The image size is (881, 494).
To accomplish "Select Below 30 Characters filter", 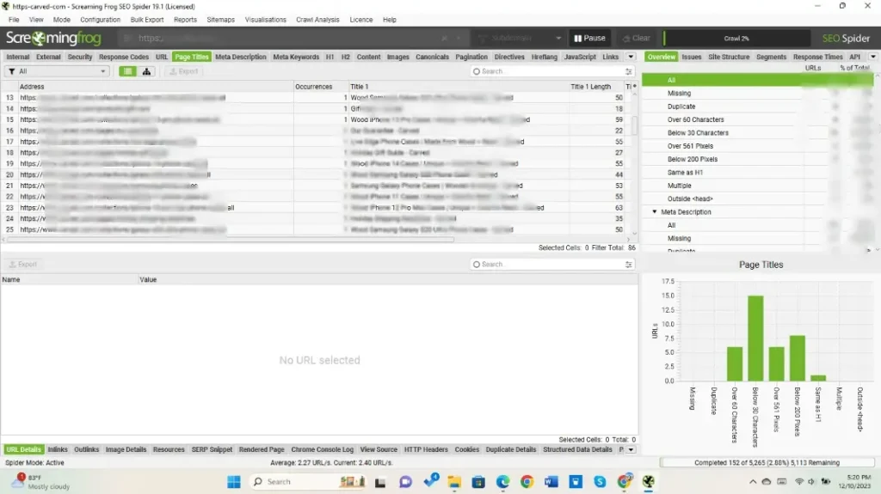I will [x=698, y=133].
